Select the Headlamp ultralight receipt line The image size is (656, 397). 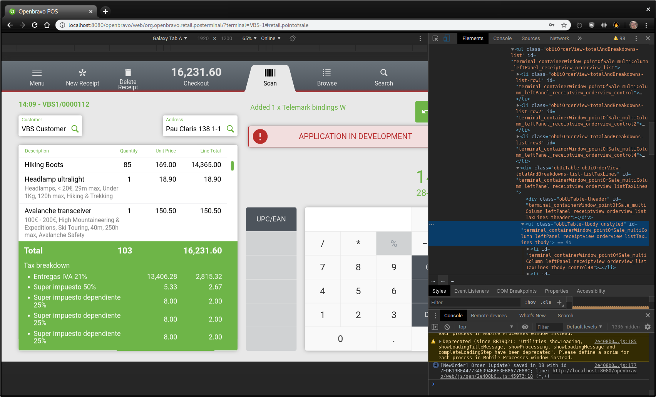[123, 188]
